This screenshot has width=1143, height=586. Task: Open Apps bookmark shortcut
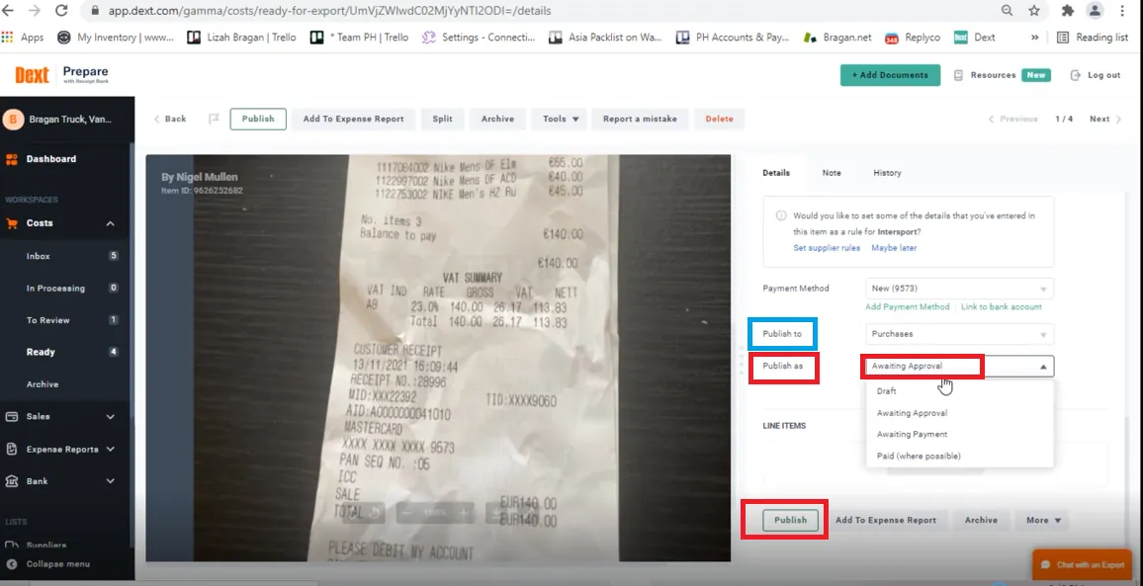pyautogui.click(x=24, y=38)
